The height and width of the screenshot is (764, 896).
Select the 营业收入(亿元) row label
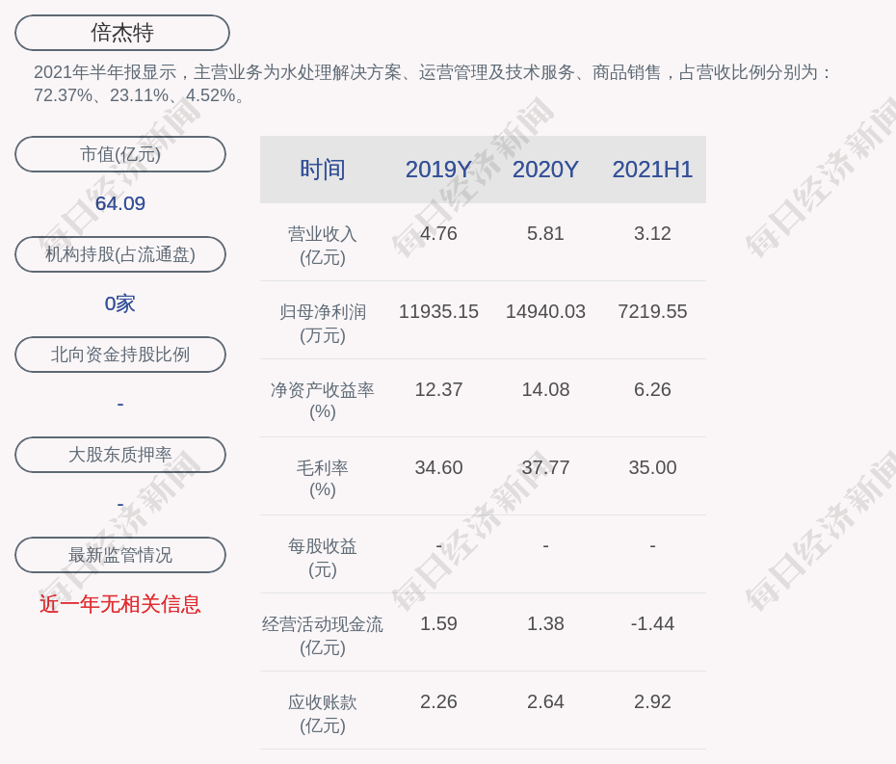coord(323,245)
